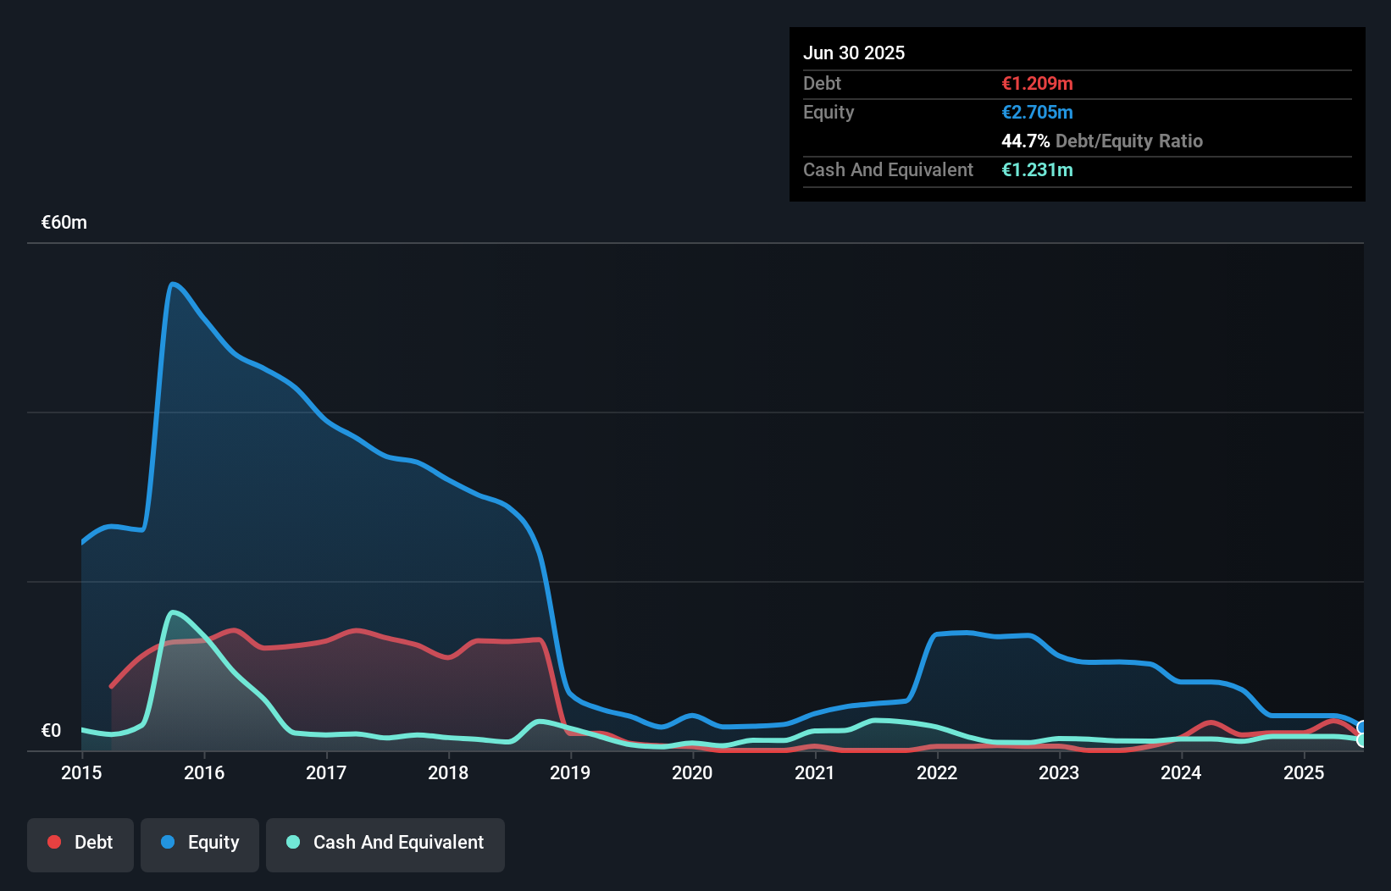The height and width of the screenshot is (891, 1391).
Task: Click the teal Cash And Equivalent legend dot
Action: point(293,842)
